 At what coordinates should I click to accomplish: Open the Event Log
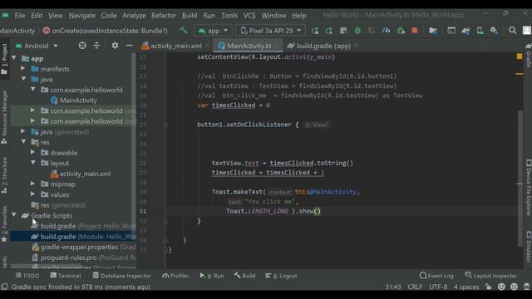pos(436,276)
